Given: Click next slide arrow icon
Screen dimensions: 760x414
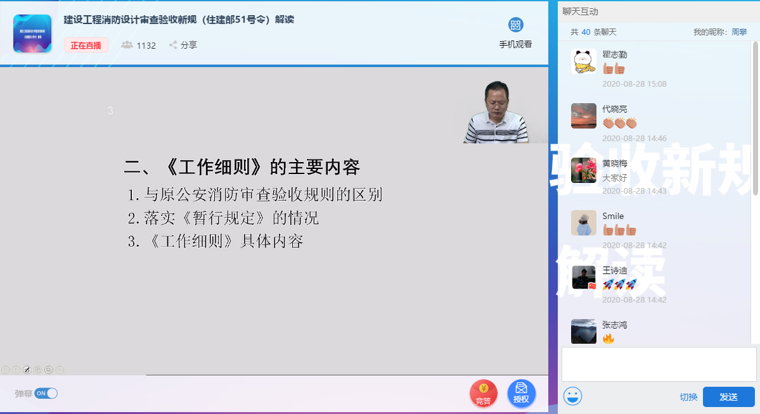Looking at the screenshot, I should point(16,370).
